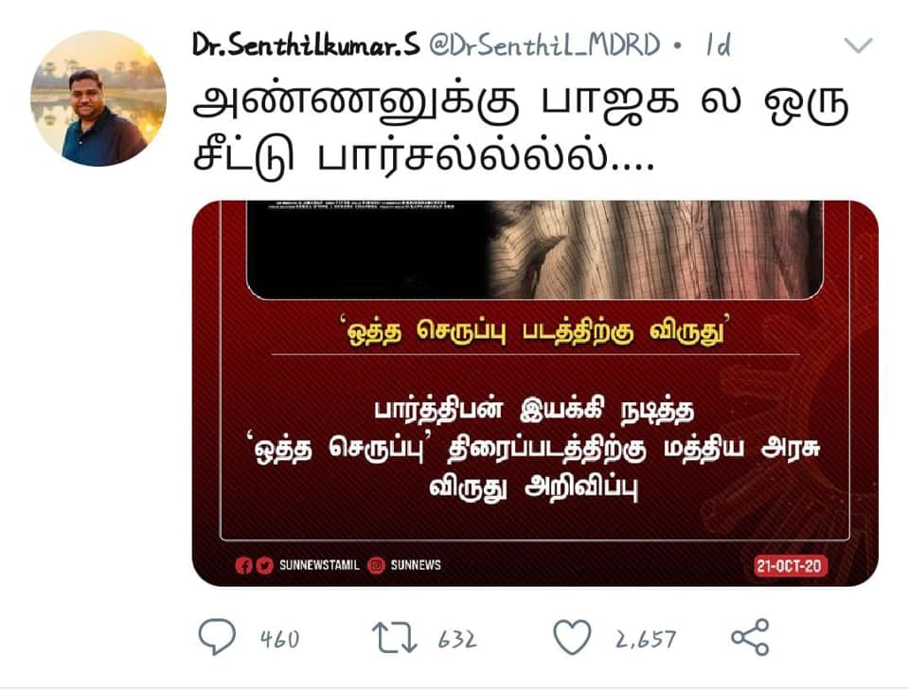
Task: Open the reply speech bubble icon
Action: pos(217,636)
